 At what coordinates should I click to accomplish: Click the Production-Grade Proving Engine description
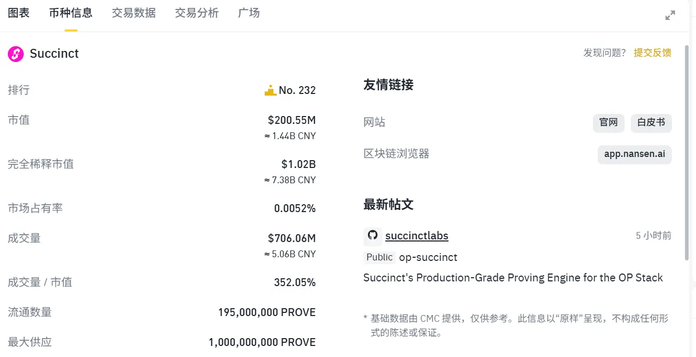[513, 278]
